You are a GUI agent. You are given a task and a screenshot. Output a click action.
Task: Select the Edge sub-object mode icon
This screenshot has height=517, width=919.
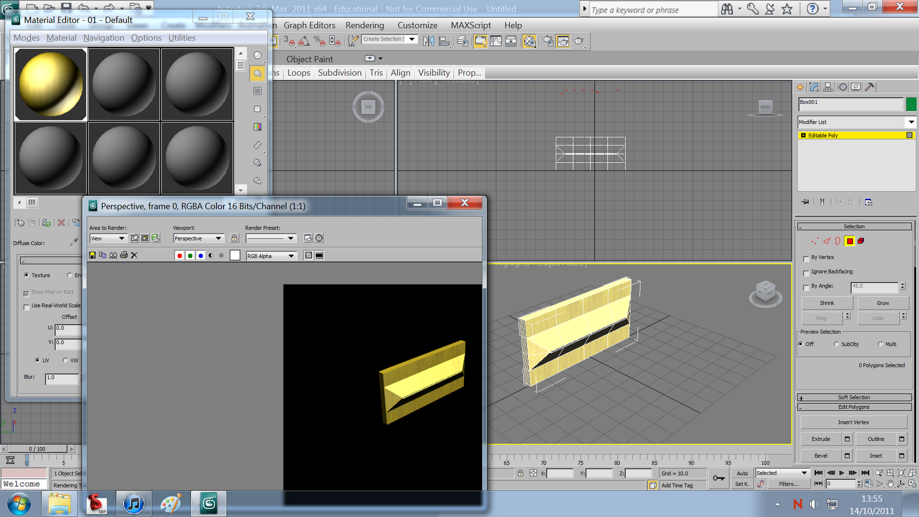pyautogui.click(x=827, y=241)
